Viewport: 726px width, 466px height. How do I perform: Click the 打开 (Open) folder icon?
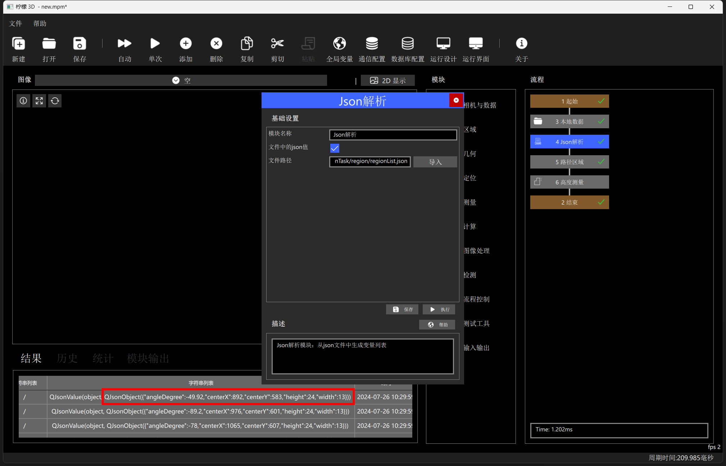(49, 43)
